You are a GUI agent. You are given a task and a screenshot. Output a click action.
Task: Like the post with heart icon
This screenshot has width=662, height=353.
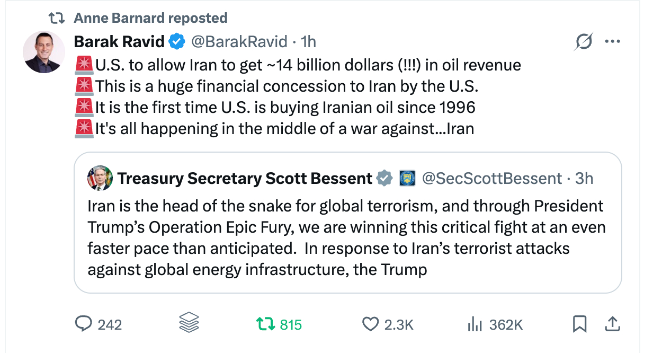coord(369,324)
